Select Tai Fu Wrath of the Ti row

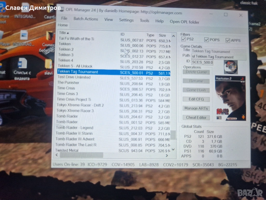coord(114,40)
